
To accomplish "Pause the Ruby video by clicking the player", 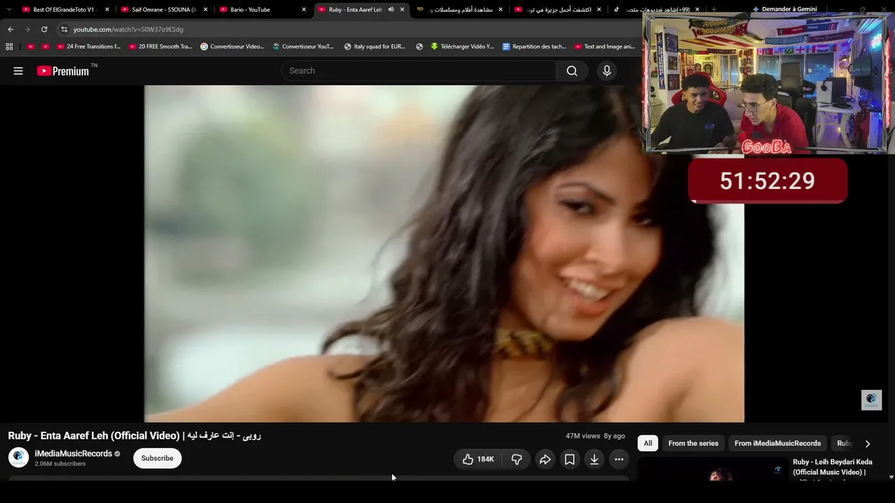I will pos(444,254).
